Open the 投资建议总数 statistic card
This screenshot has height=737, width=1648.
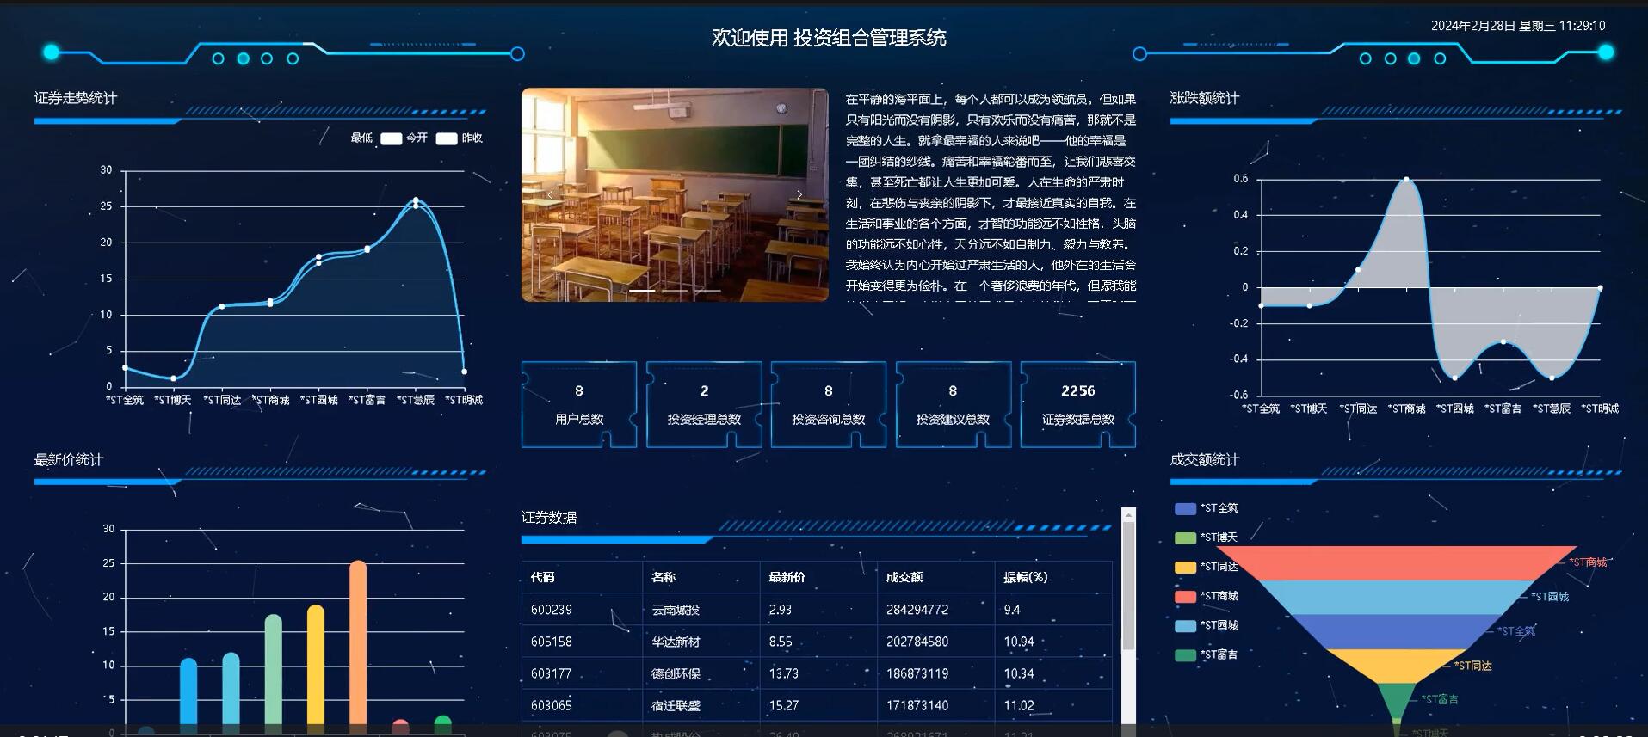954,404
